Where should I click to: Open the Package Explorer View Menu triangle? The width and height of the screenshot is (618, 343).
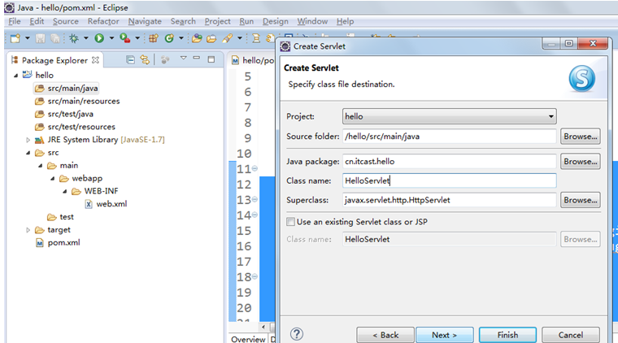tap(183, 59)
